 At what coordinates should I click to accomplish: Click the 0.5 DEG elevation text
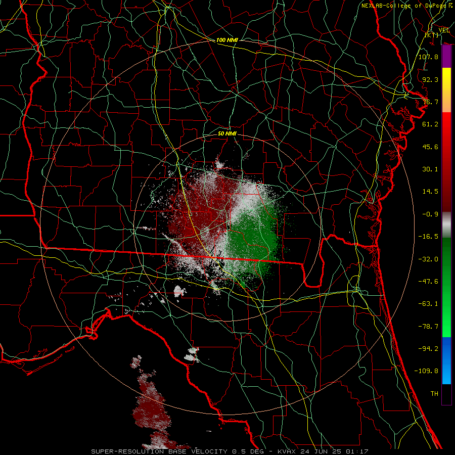click(248, 451)
